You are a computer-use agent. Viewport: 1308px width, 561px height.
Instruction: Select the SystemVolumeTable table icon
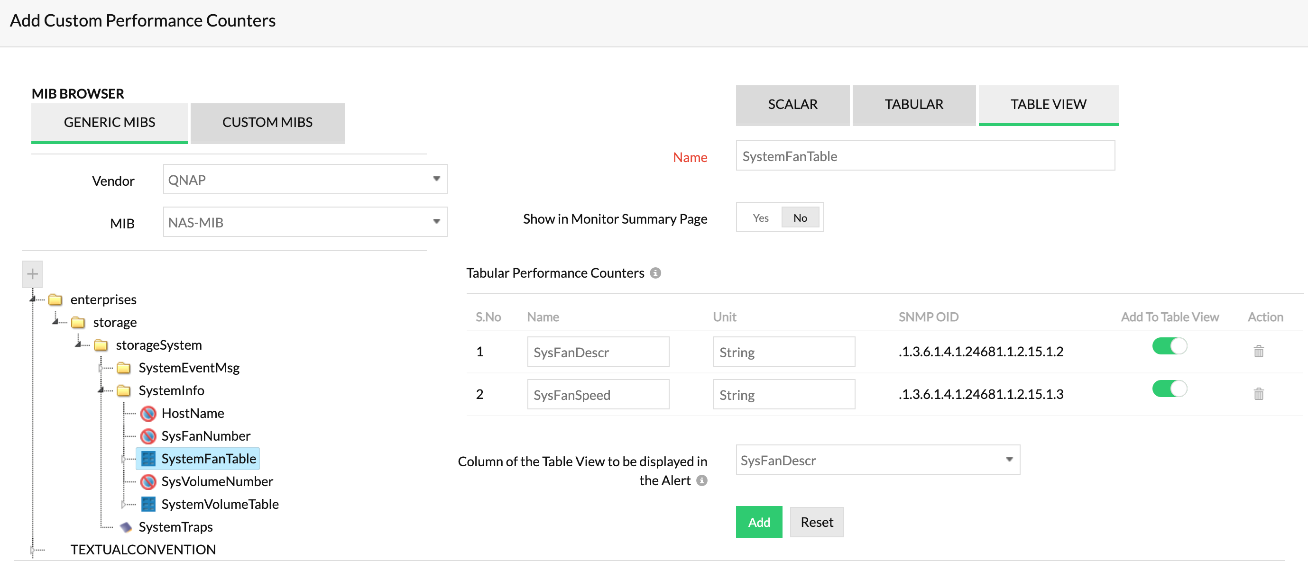[148, 504]
